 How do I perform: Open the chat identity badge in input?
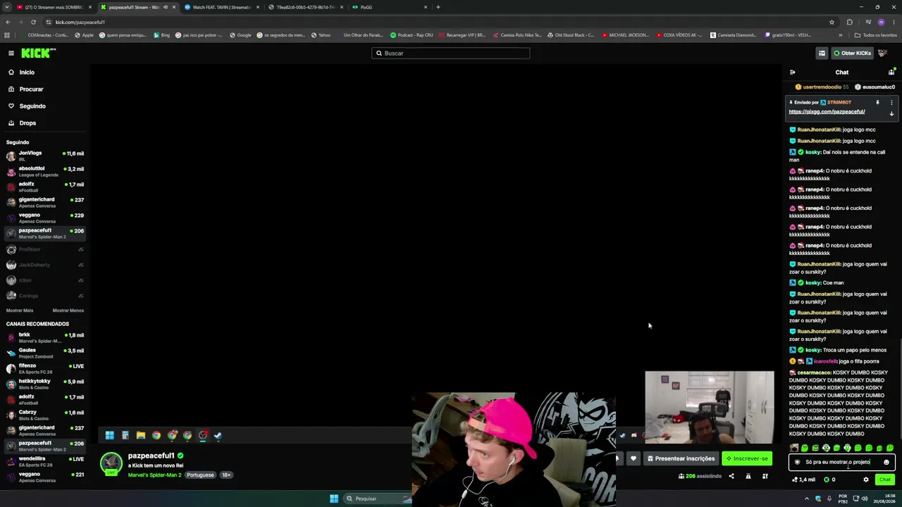click(x=798, y=462)
